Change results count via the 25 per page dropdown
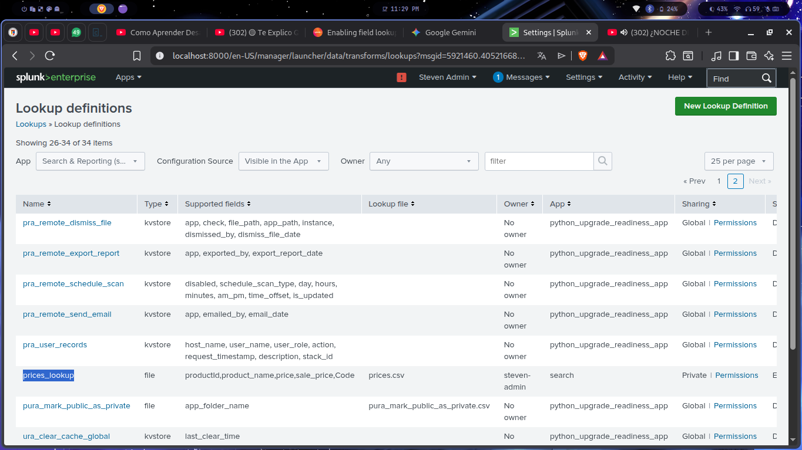The height and width of the screenshot is (450, 802). pyautogui.click(x=739, y=161)
